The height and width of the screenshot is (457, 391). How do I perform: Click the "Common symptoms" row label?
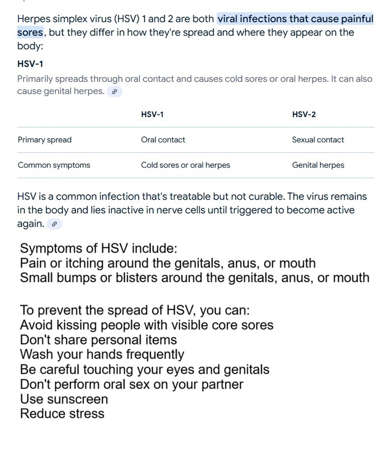coord(54,165)
